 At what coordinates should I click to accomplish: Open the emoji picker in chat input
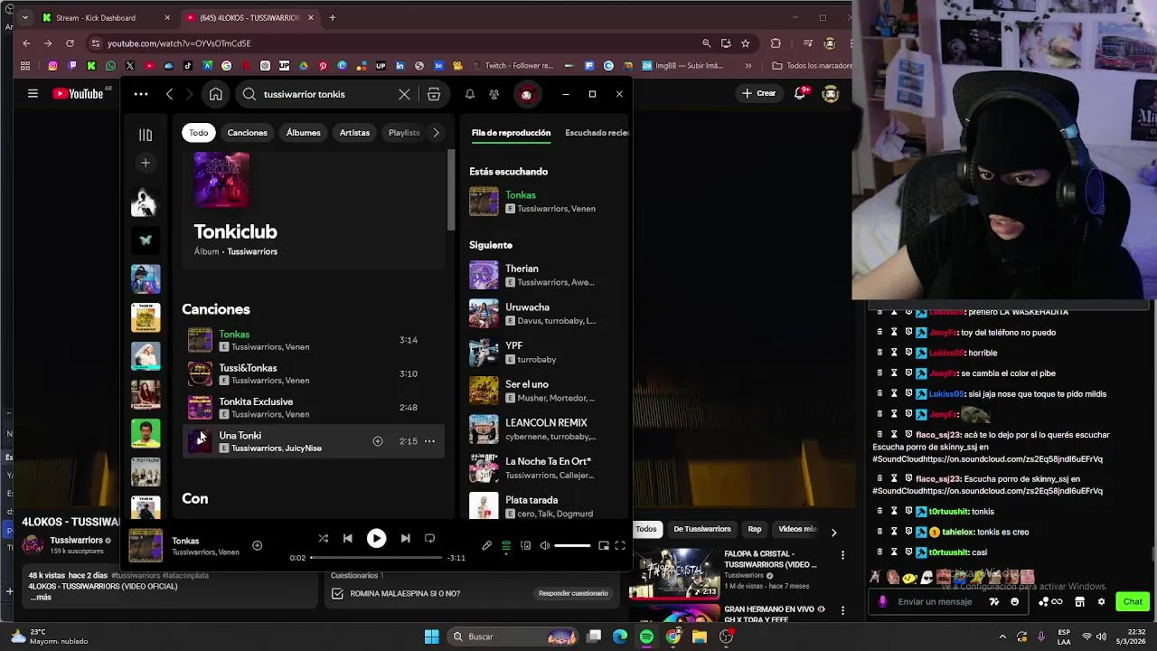(x=1014, y=601)
